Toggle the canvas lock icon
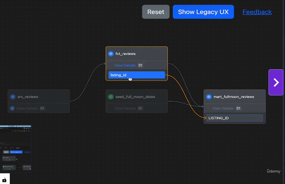Viewport: 285px width, 184px height. (x=4, y=180)
